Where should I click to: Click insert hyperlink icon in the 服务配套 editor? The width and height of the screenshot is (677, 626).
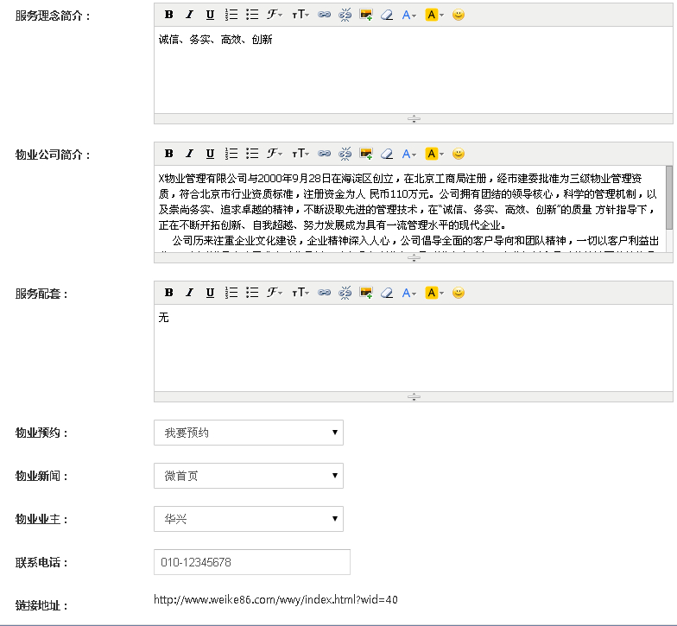coord(325,293)
